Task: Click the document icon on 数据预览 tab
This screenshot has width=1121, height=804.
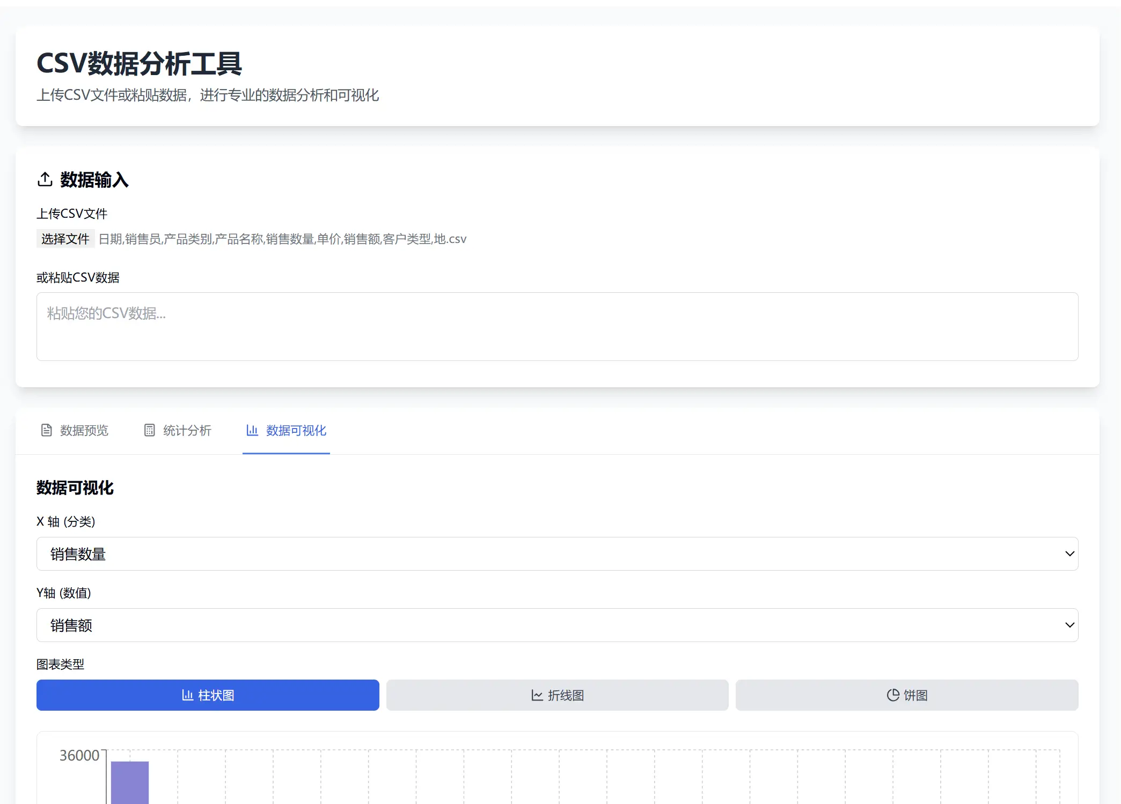Action: pos(47,430)
